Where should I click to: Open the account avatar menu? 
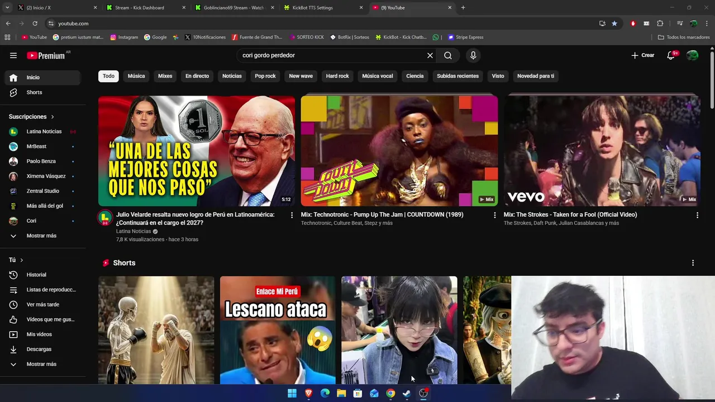[693, 55]
